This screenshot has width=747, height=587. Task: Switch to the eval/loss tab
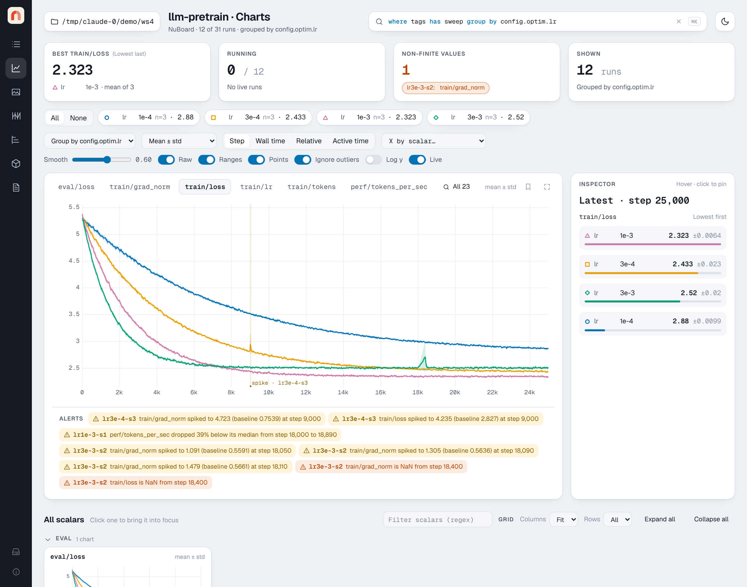pyautogui.click(x=76, y=187)
